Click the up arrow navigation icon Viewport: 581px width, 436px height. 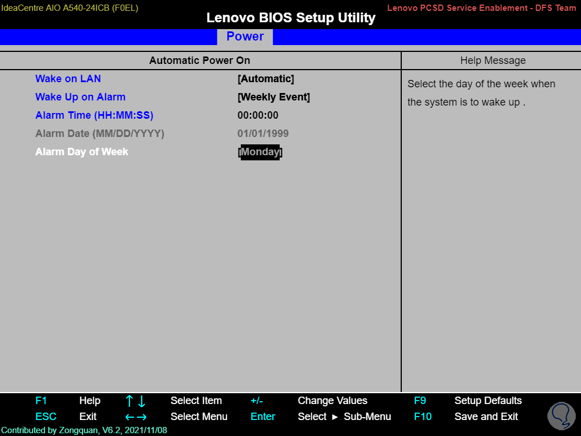129,401
